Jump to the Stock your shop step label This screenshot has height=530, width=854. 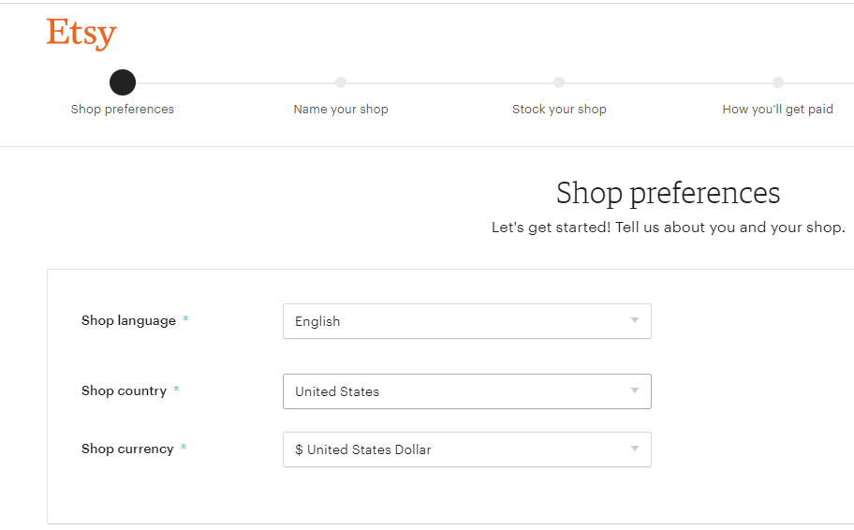(x=559, y=110)
